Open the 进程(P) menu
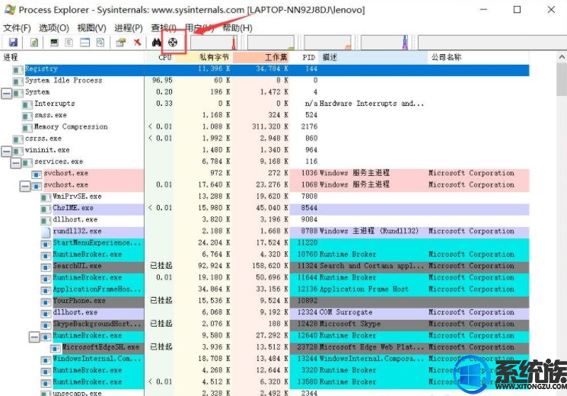 [129, 28]
